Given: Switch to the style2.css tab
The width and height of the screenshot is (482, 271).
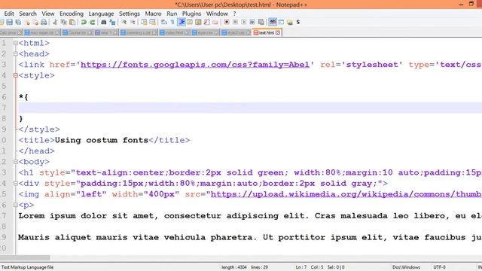Looking at the screenshot, I should tap(236, 32).
